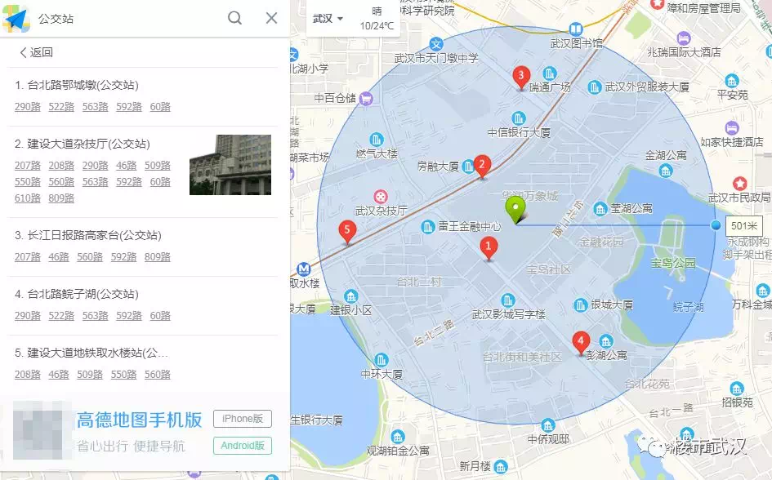The image size is (772, 480).
Task: Click the 武汉影城写字楼 building icon
Action: click(508, 300)
